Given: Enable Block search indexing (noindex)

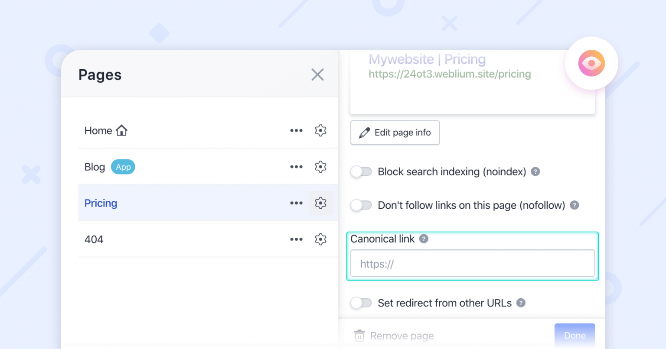Looking at the screenshot, I should (x=361, y=171).
